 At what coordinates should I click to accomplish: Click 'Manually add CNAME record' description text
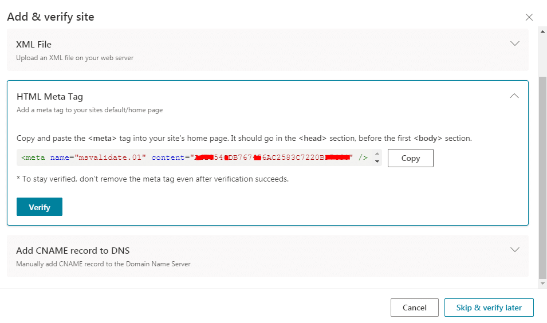[103, 264]
